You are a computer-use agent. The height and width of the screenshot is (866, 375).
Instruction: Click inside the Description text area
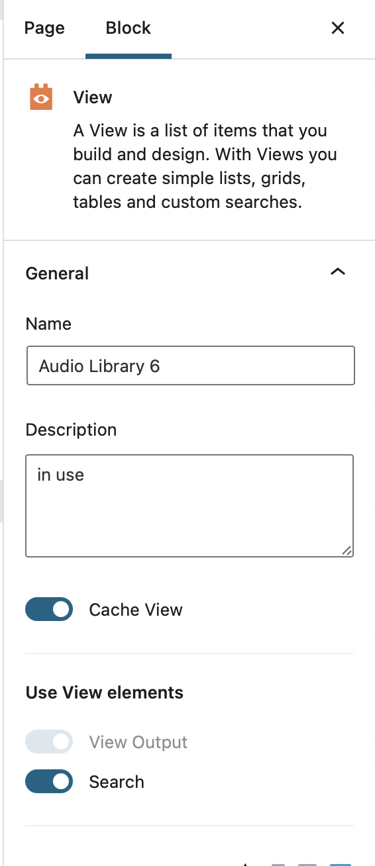point(189,506)
